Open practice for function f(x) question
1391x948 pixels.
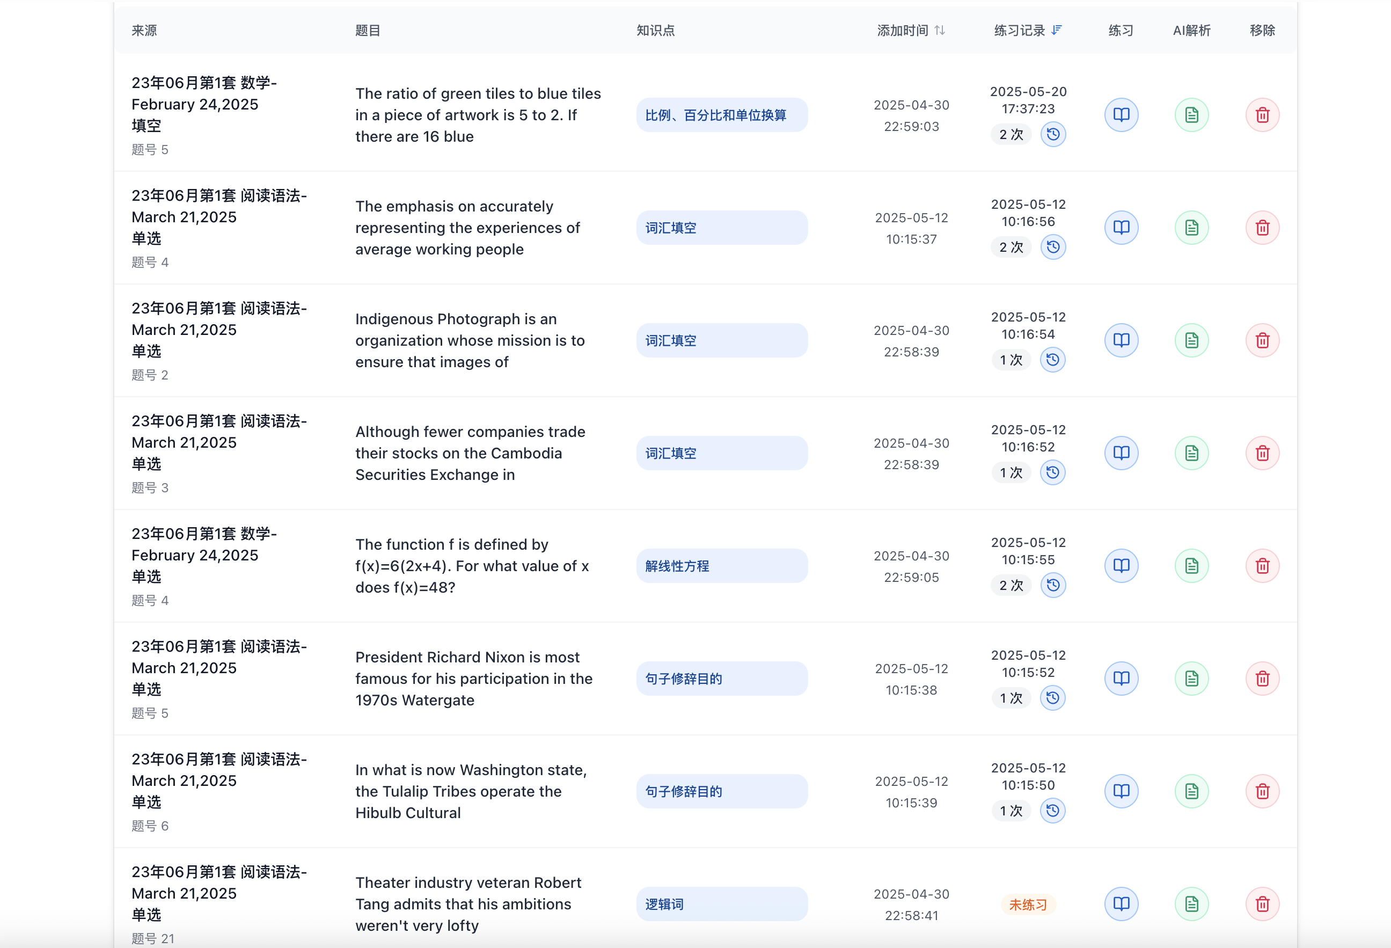coord(1121,565)
